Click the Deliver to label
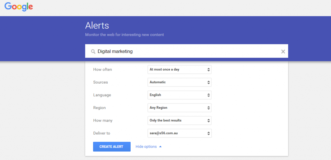 102,133
